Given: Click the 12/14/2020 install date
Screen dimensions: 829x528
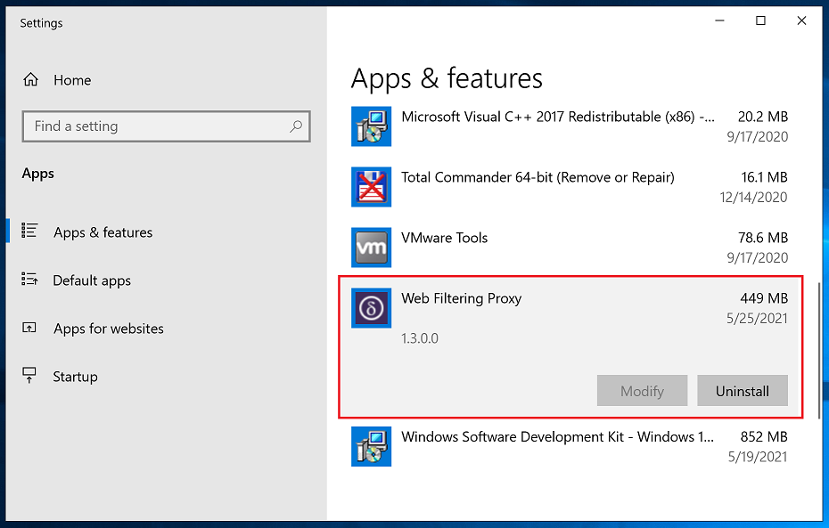Looking at the screenshot, I should pos(753,198).
